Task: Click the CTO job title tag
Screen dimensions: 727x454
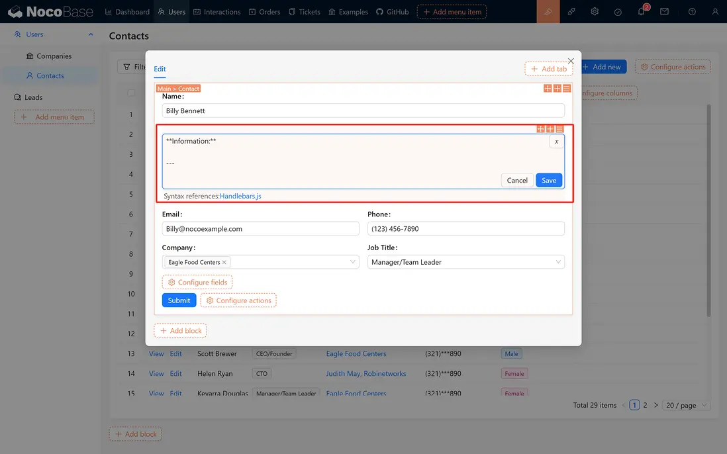Action: coord(262,373)
